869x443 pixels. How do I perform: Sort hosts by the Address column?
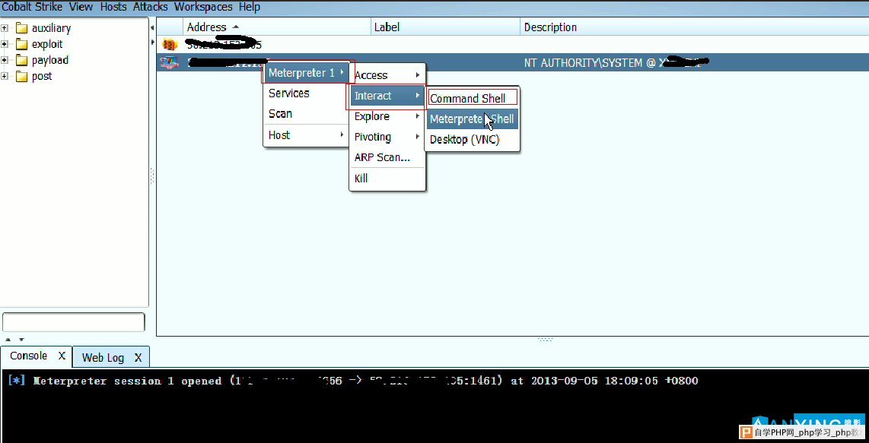pos(276,27)
